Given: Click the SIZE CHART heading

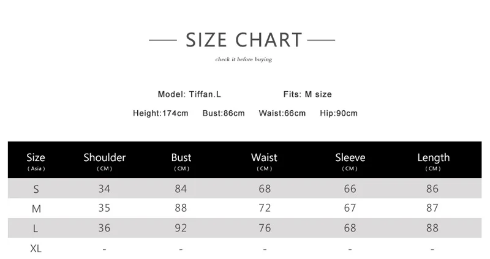Looking at the screenshot, I should pyautogui.click(x=244, y=40).
